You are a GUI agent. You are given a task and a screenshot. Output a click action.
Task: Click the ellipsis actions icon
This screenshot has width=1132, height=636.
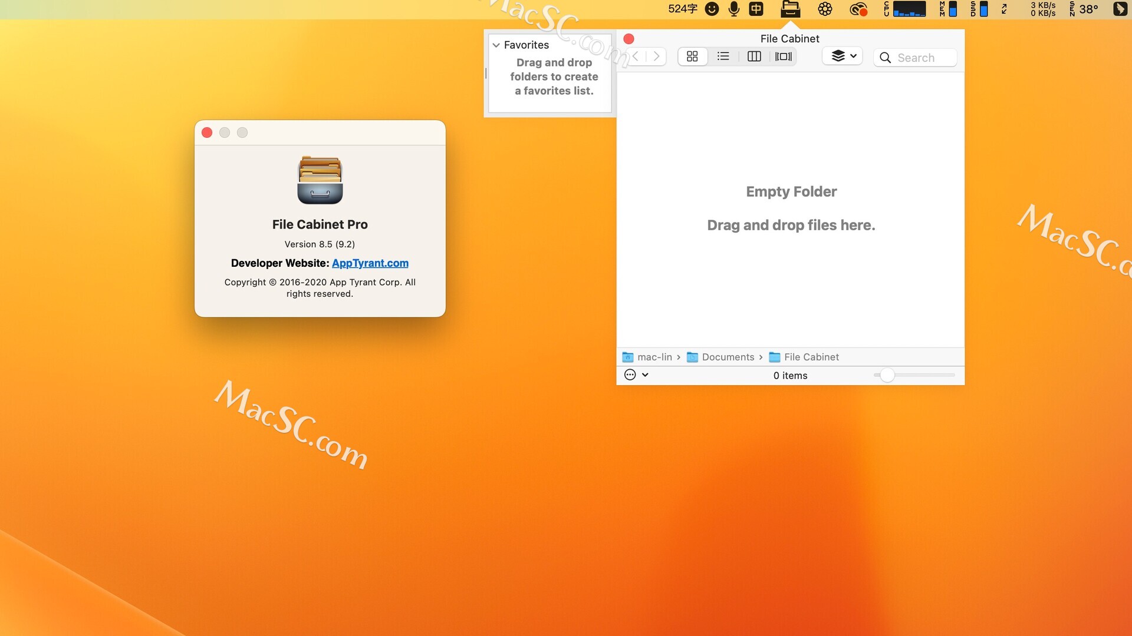point(630,375)
